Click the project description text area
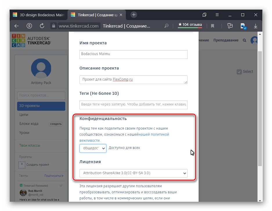Viewport: 272px width, 211px height. pyautogui.click(x=133, y=79)
